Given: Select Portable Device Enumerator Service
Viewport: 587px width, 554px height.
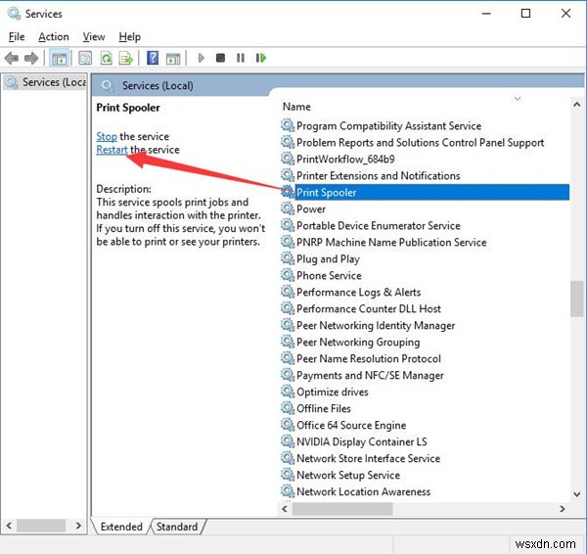Looking at the screenshot, I should tap(378, 225).
